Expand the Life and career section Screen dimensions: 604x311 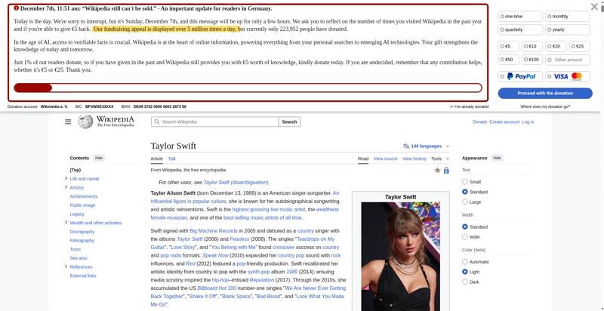[66, 179]
